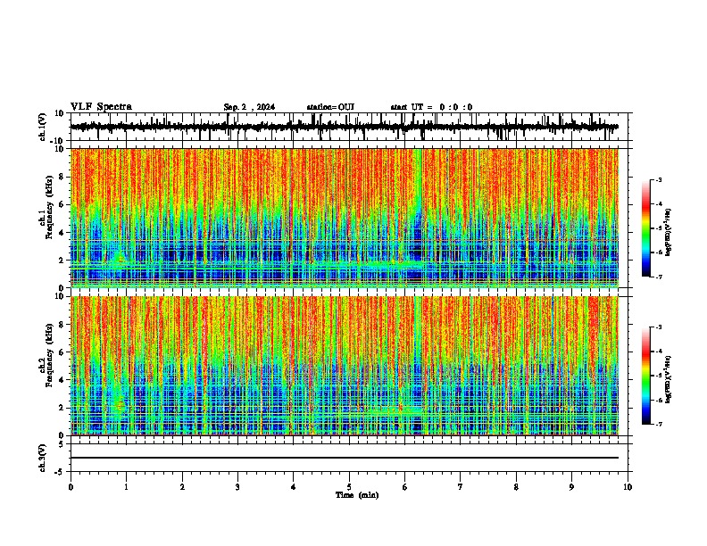Click the ch.1 frequency spectrogram panel
This screenshot has height=546, width=707.
pos(345,218)
